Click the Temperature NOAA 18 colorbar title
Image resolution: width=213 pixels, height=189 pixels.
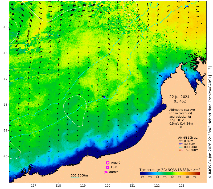tap(170, 170)
